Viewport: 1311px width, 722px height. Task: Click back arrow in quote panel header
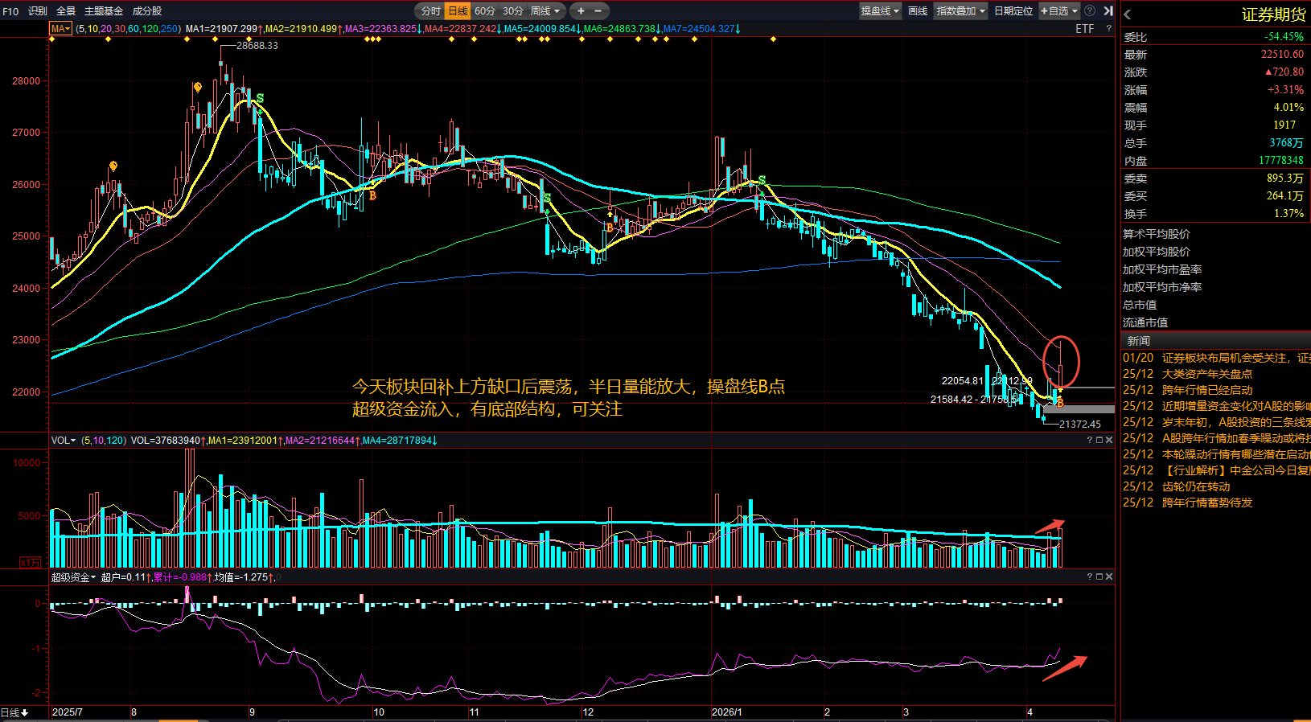pos(1128,14)
